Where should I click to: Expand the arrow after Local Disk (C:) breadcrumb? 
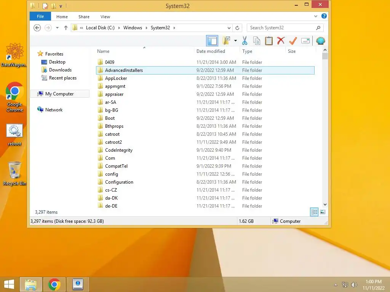pos(119,28)
